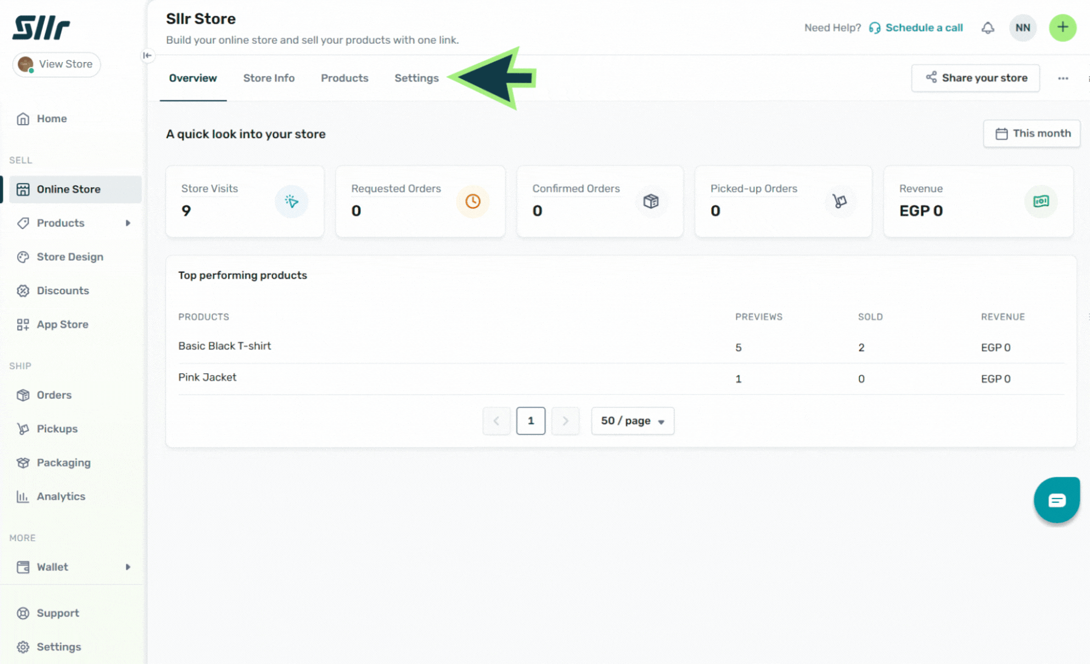1090x664 pixels.
Task: Open the 50 / page dropdown
Action: [633, 421]
